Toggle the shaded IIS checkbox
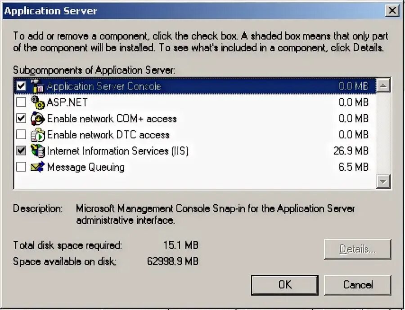The height and width of the screenshot is (310, 405). pos(21,151)
